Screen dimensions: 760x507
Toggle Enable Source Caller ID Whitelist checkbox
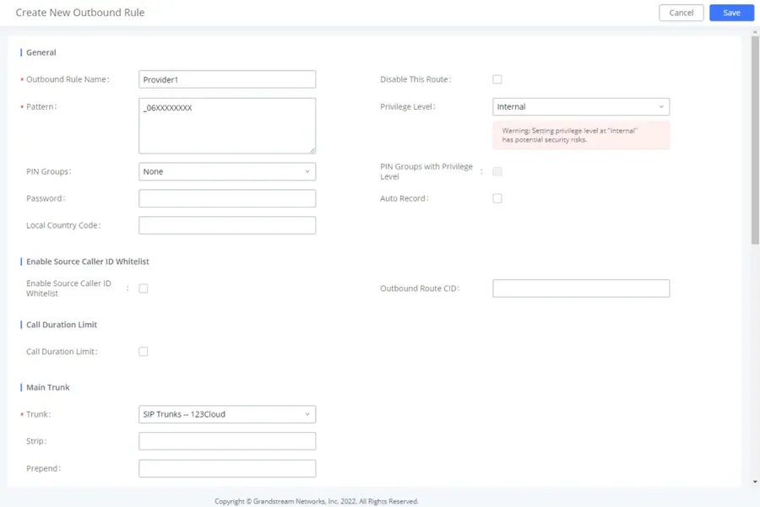144,289
